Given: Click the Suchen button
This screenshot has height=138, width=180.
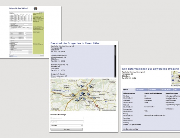Looking at the screenshot, I should point(67,129).
